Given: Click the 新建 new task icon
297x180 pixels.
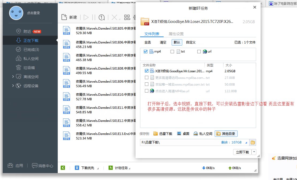Looking at the screenshot, I should click(x=64, y=17).
